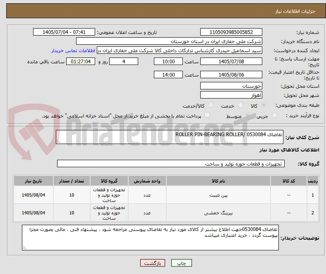The image size is (326, 274).
Task: Click row number 1 in the table
Action: click(313, 195)
